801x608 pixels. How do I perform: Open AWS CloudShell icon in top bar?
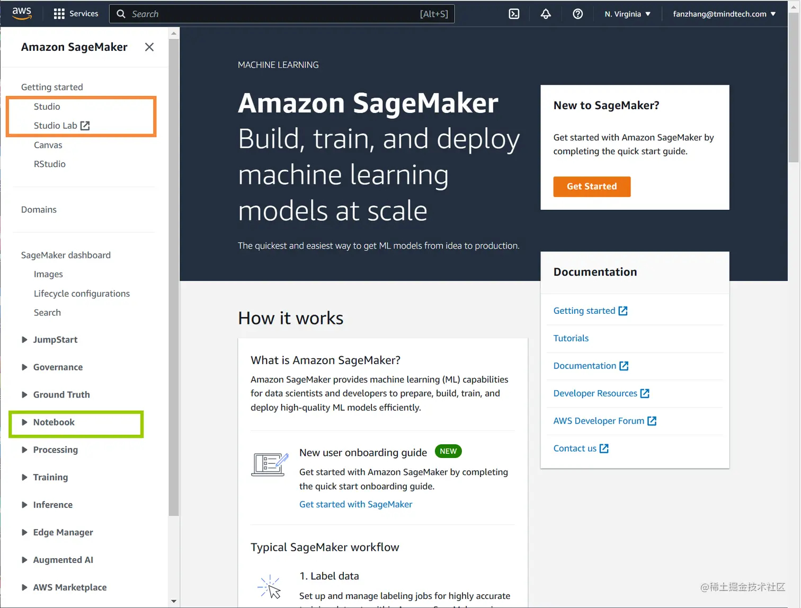(514, 14)
